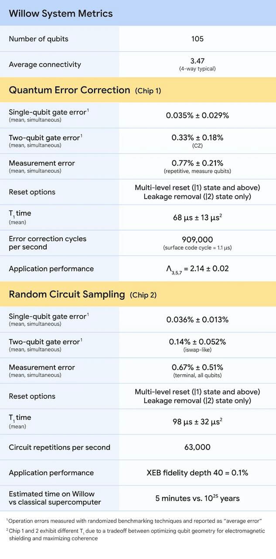Click the 0.14% ± 0.052% iswap-like error value
Viewport: 276px width, 559px height.
tap(197, 342)
